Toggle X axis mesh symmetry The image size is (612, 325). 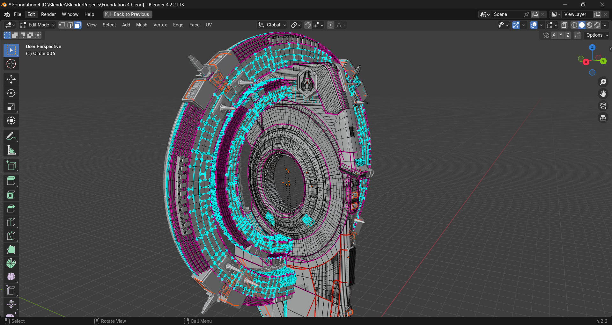554,35
